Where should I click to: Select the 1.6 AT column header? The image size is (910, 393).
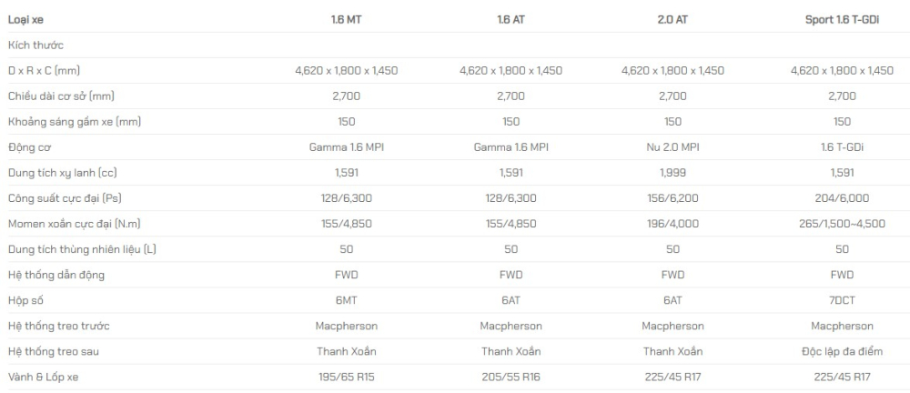tap(511, 20)
